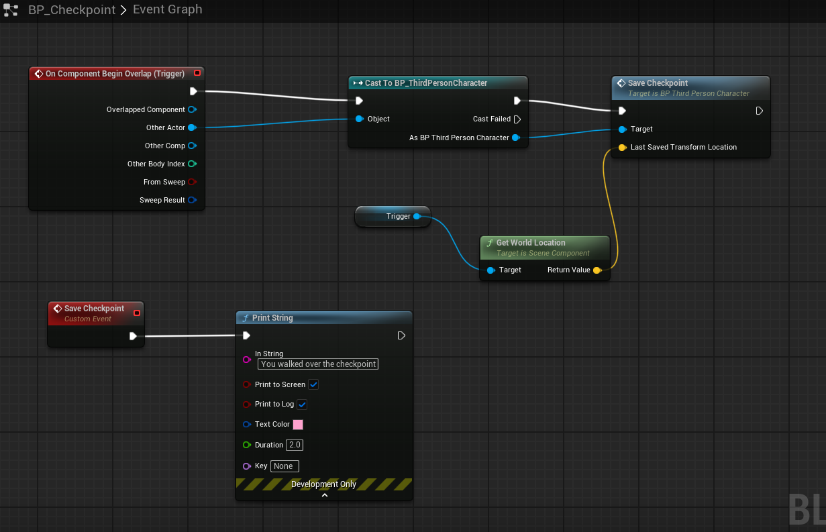This screenshot has height=532, width=826.
Task: Click the Text Color input pin
Action: coord(247,424)
